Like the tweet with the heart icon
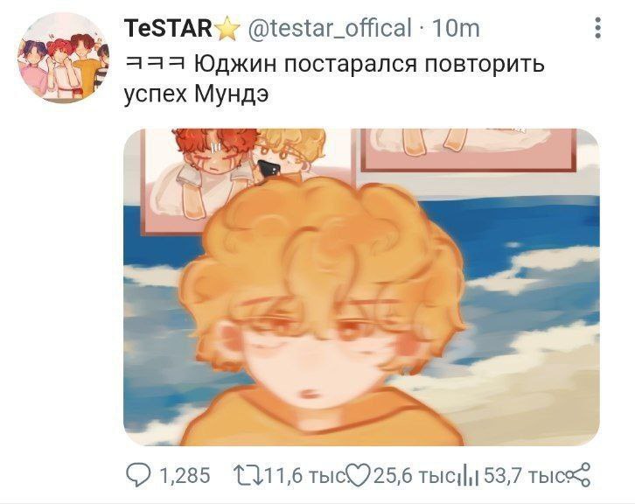The height and width of the screenshot is (504, 635). [359, 475]
